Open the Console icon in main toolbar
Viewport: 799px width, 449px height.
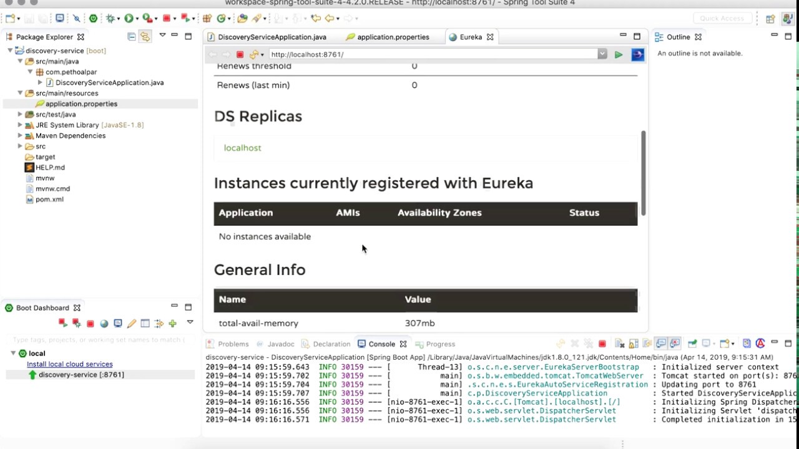click(59, 19)
